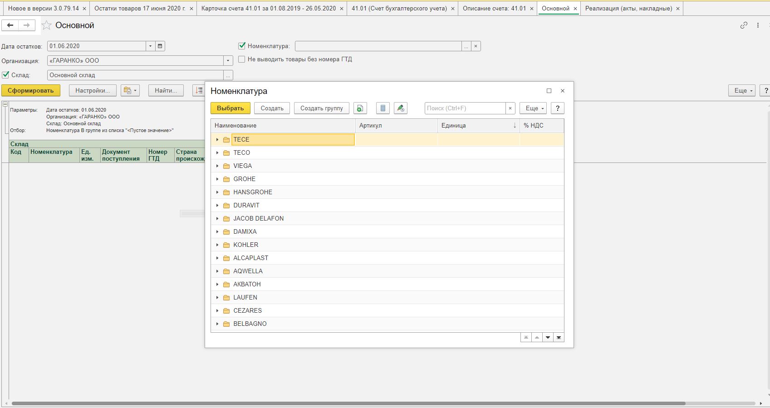This screenshot has width=770, height=408.
Task: Collapse the report parameters section
Action: click(x=5, y=104)
